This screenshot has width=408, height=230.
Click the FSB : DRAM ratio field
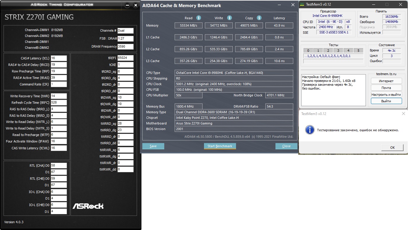pyautogui.click(x=125, y=39)
